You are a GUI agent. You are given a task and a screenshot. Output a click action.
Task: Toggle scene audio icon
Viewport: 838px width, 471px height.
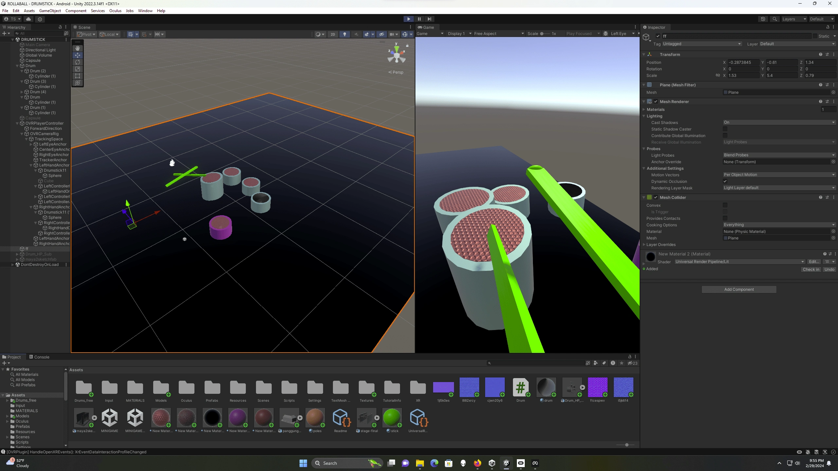click(356, 34)
